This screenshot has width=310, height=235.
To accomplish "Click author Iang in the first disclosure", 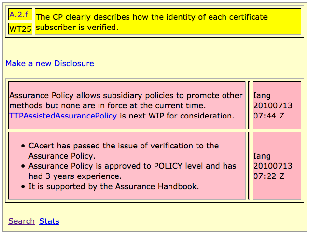I will [263, 95].
